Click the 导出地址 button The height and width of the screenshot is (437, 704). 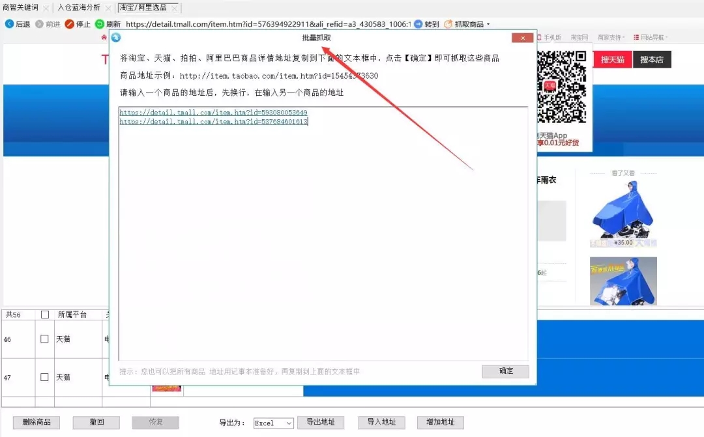(321, 422)
